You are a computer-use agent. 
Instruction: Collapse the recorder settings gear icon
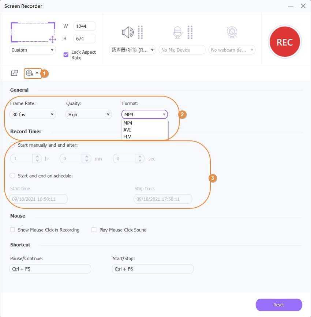[32, 73]
